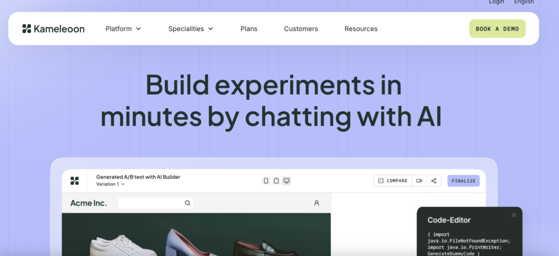The width and height of the screenshot is (559, 256).
Task: Click the Kameleoon icon in AI Builder panel
Action: pyautogui.click(x=75, y=181)
